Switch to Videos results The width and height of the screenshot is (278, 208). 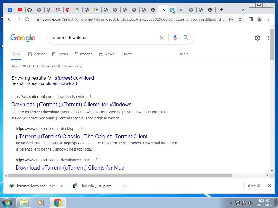pos(37,54)
